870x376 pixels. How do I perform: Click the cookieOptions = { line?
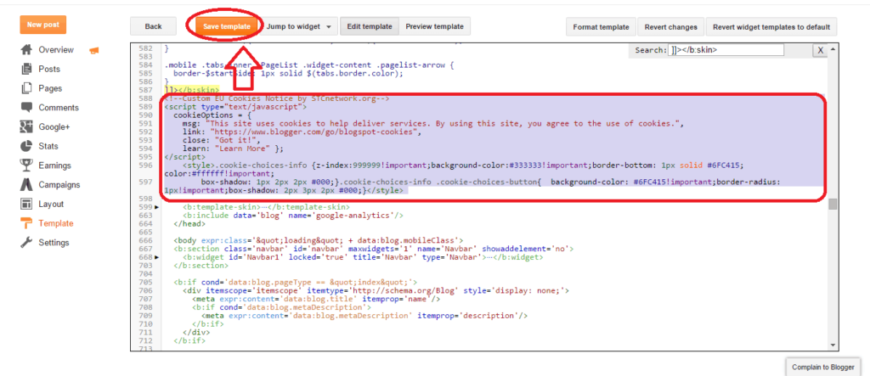point(211,115)
